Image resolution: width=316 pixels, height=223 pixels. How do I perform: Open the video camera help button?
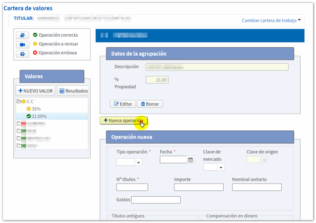[x=23, y=45]
